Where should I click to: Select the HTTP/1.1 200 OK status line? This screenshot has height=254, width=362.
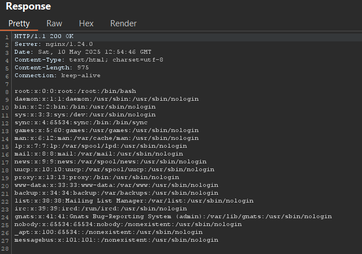click(44, 36)
